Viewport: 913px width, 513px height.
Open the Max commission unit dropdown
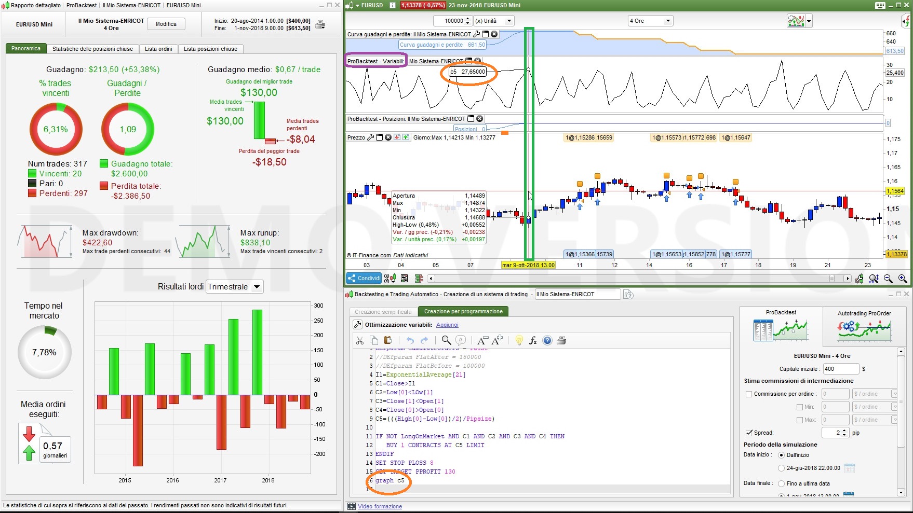point(875,420)
